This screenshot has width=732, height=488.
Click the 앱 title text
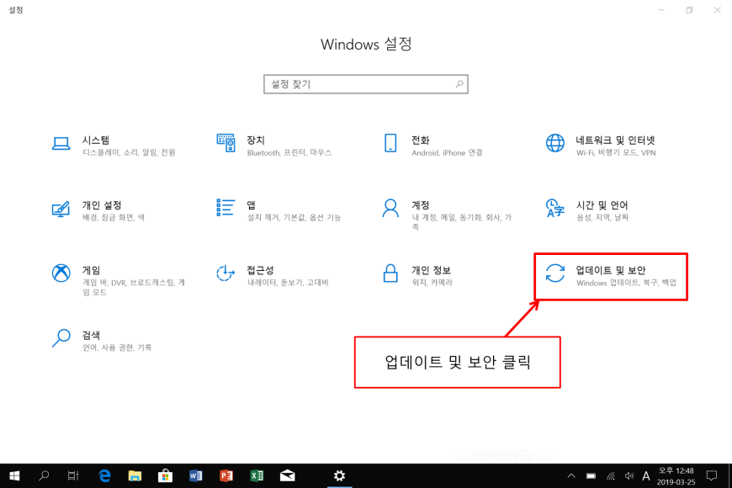pos(252,205)
